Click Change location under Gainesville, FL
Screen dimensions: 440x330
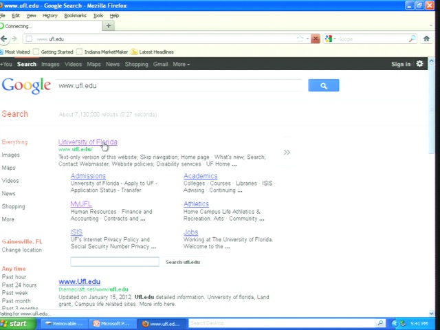pyautogui.click(x=21, y=250)
